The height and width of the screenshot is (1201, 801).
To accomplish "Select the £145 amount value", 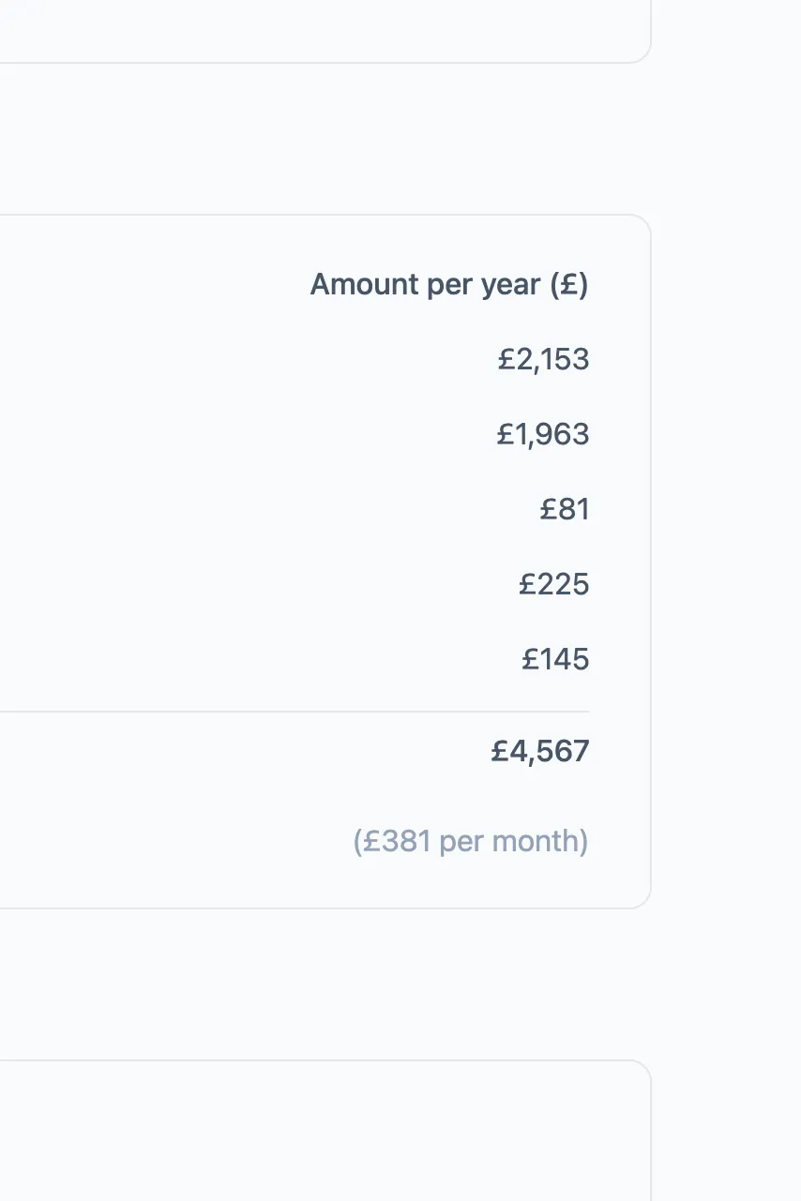I will click(555, 659).
